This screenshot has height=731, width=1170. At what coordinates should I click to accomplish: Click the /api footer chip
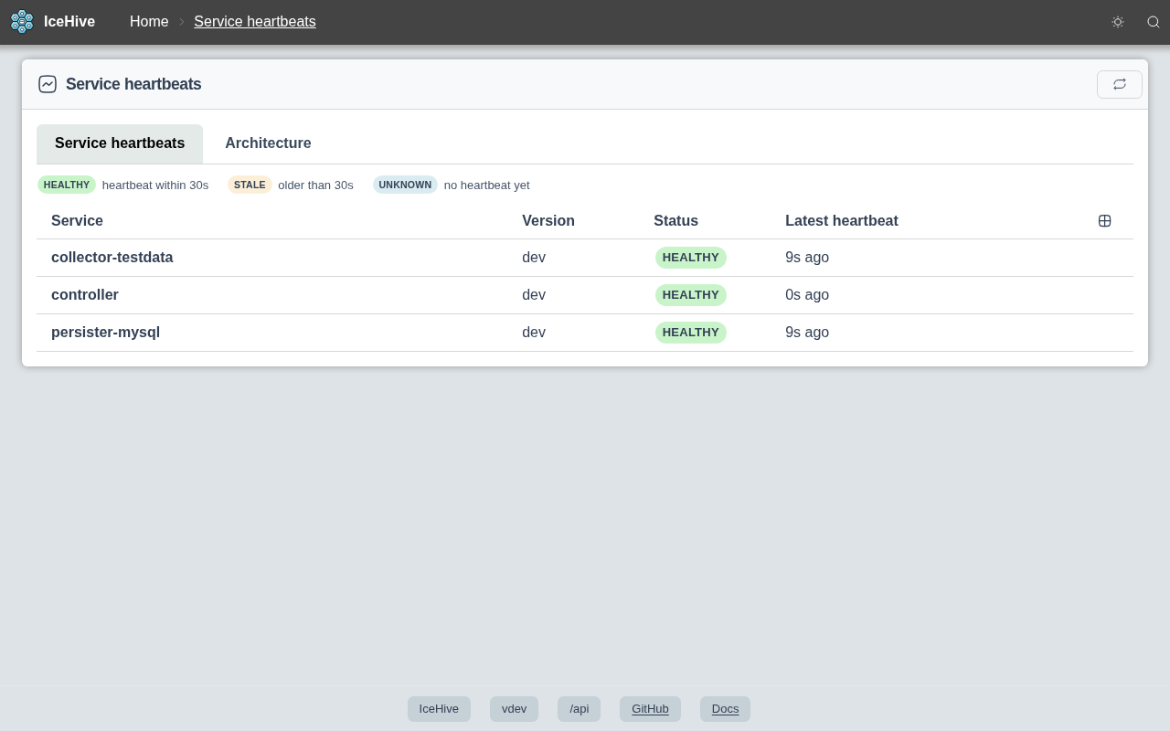(x=579, y=709)
